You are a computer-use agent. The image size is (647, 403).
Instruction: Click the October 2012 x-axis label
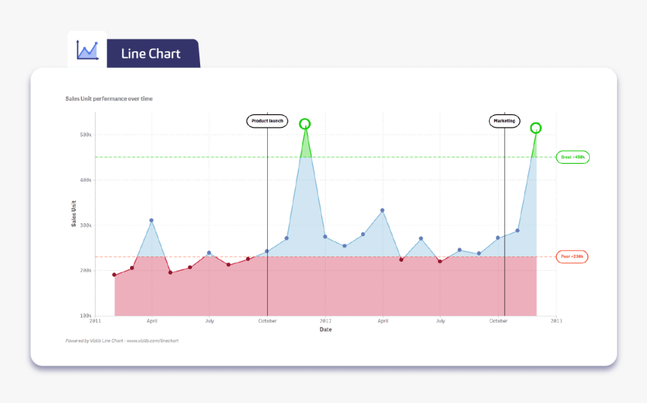pyautogui.click(x=498, y=321)
